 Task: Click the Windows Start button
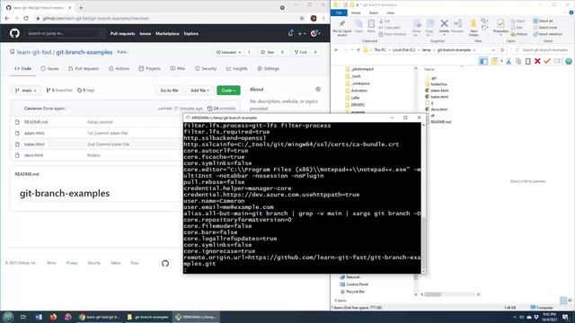[8, 317]
